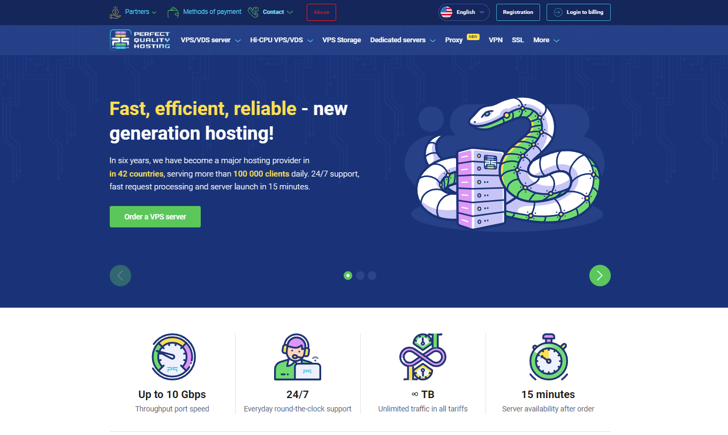Screen dimensions: 728x435
Task: Click the US flag language icon
Action: (446, 12)
